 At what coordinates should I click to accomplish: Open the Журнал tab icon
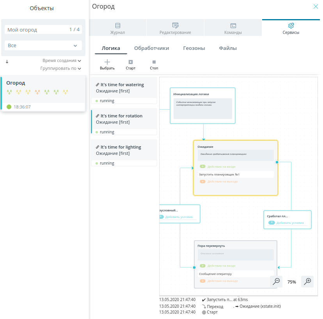coord(118,25)
